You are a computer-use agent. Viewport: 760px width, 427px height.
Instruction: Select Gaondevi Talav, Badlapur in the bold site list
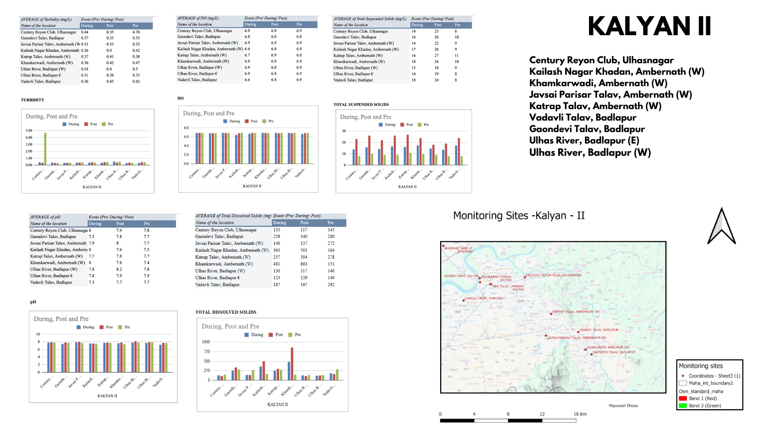[x=587, y=129]
